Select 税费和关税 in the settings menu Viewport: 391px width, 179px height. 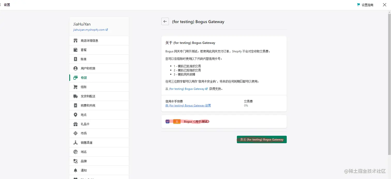coord(88,106)
